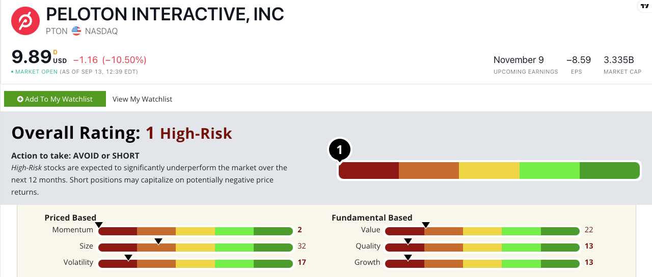Click the Momentum bar triangle marker
The image size is (652, 277).
(99, 225)
